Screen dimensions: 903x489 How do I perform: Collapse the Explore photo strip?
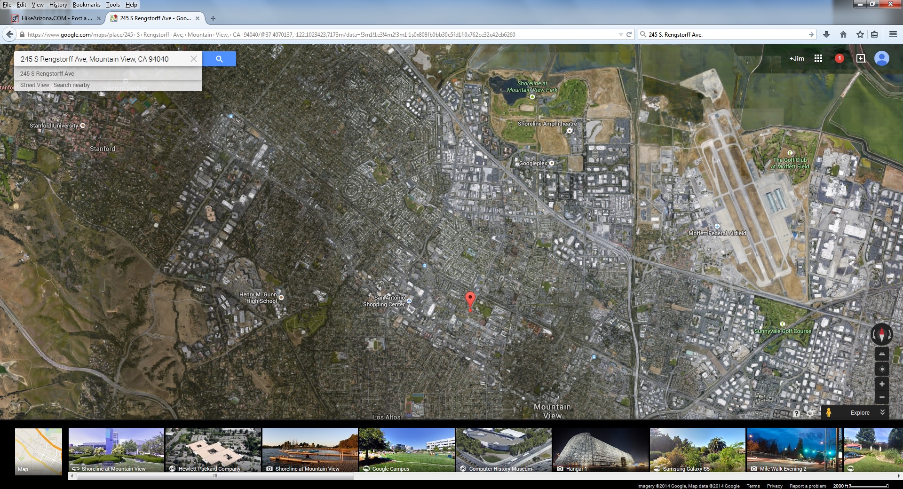(882, 412)
